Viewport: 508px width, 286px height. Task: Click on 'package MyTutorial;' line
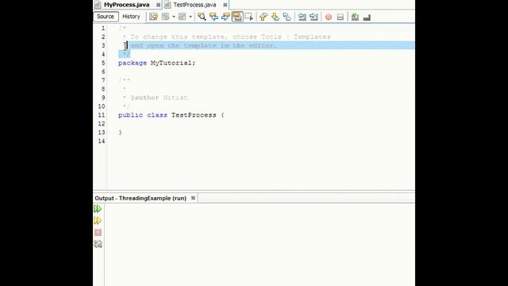[x=157, y=63]
